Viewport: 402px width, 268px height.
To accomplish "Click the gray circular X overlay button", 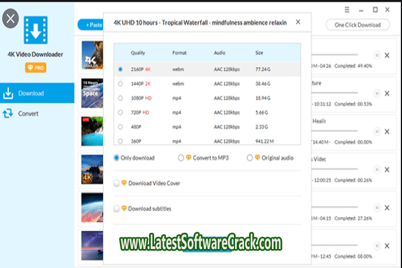I will pyautogui.click(x=11, y=19).
